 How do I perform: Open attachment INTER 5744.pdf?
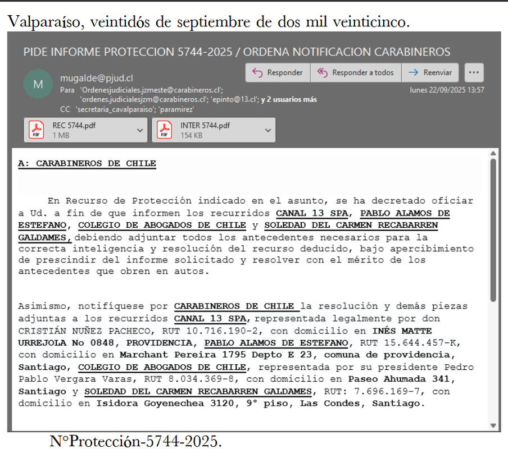[214, 130]
